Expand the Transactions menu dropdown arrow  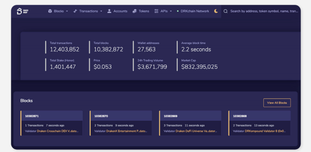(101, 11)
